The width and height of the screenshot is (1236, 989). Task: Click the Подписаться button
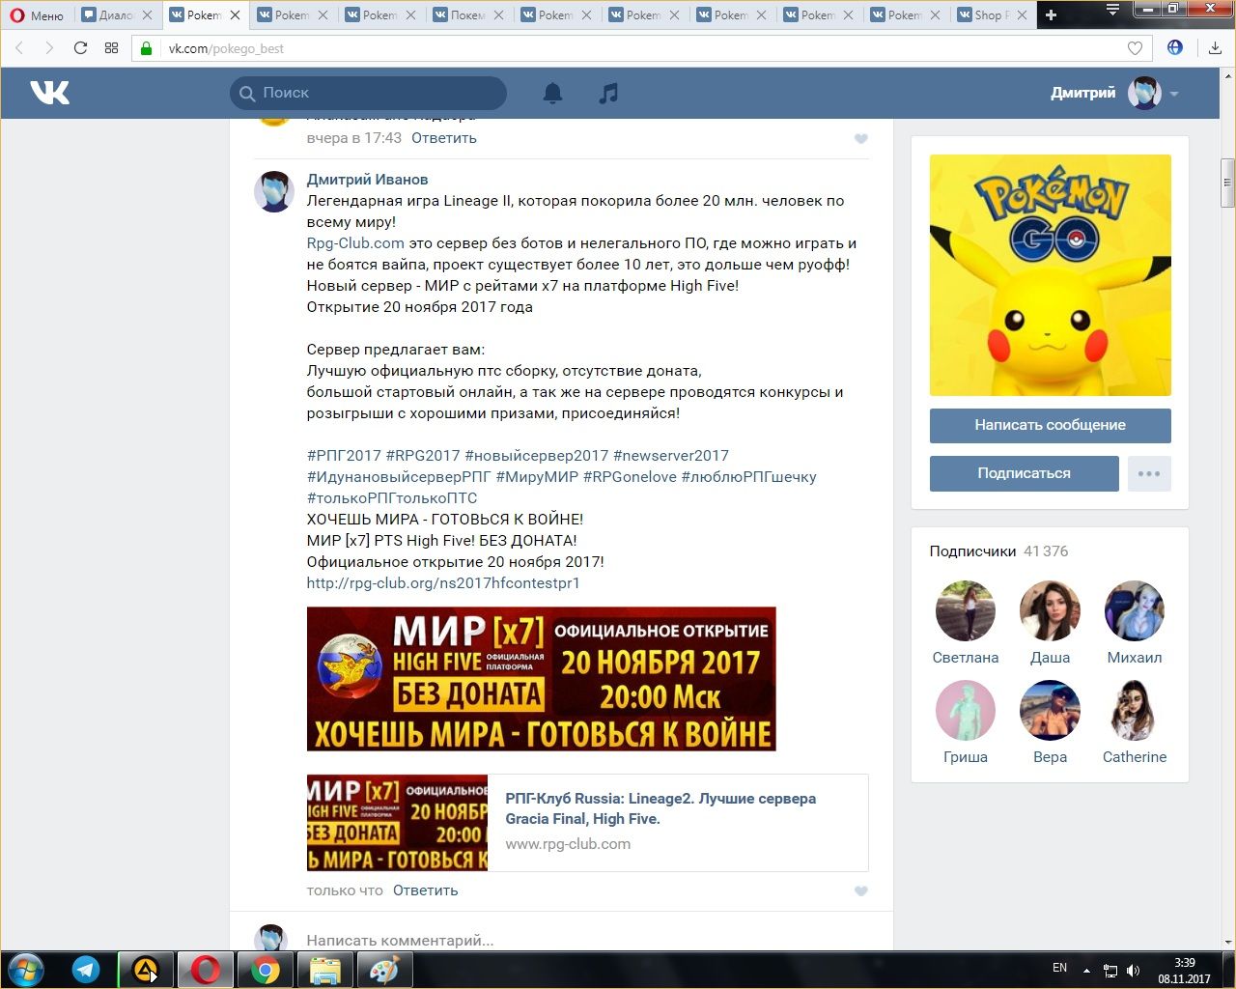point(1024,473)
